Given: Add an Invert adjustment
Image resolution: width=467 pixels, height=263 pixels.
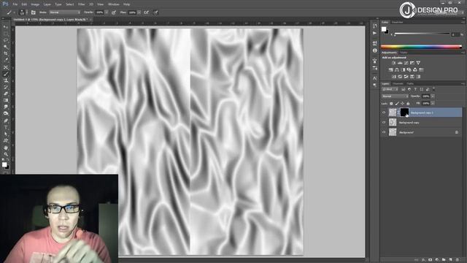Looking at the screenshot, I should pyautogui.click(x=394, y=77).
